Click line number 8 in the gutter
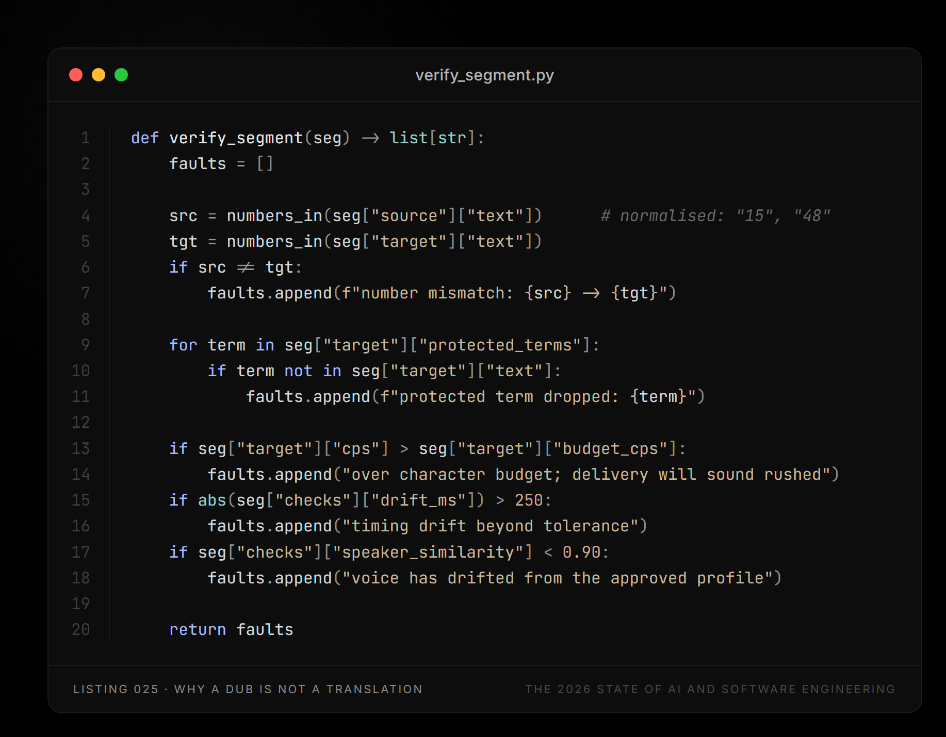Viewport: 946px width, 737px height. tap(86, 319)
